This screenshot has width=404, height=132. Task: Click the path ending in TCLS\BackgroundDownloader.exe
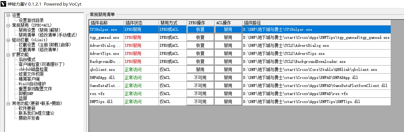coord(316,61)
